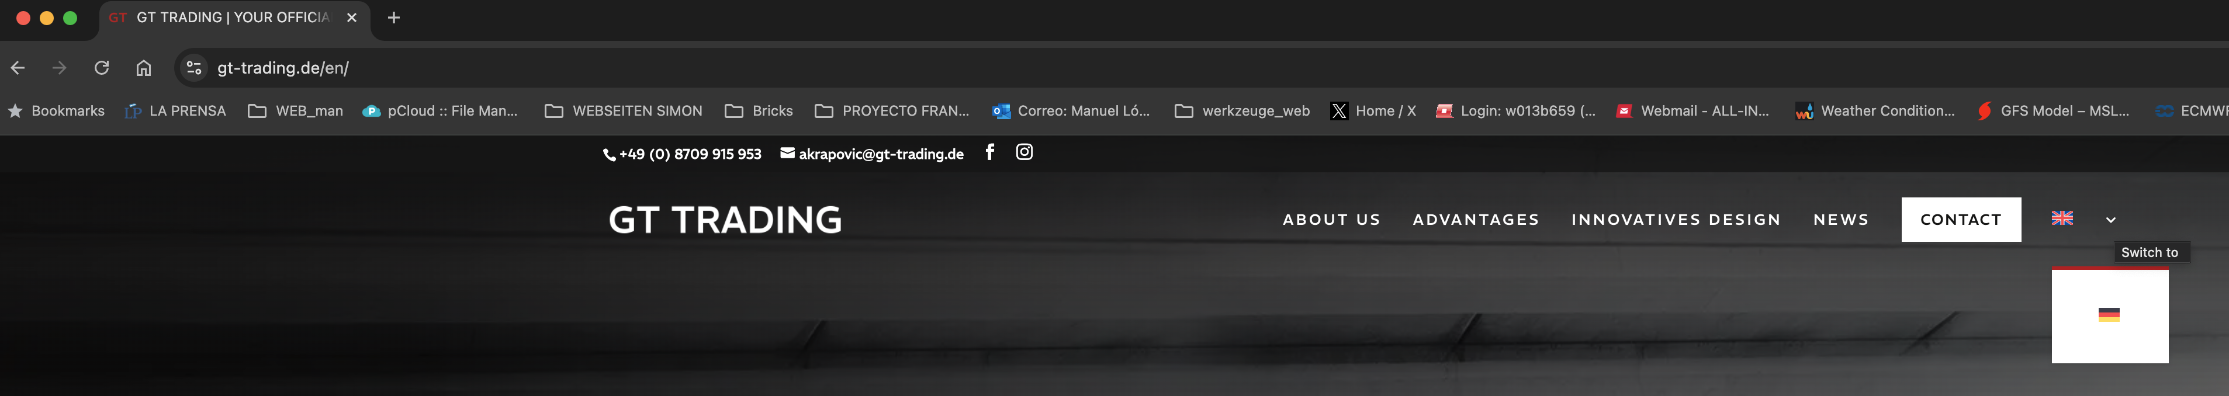This screenshot has height=396, width=2229.
Task: Go to the browser home icon
Action: pyautogui.click(x=144, y=67)
